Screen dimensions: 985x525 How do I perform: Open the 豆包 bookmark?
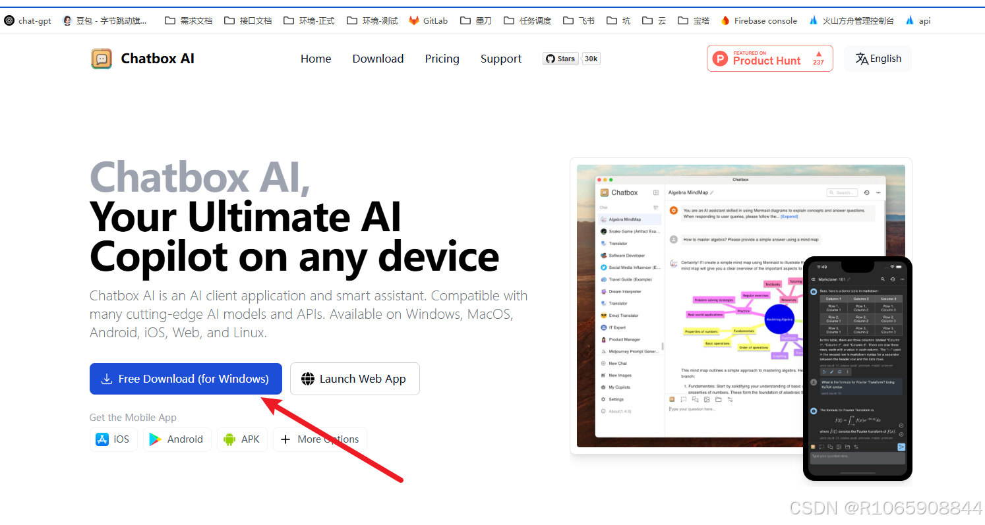pyautogui.click(x=105, y=20)
